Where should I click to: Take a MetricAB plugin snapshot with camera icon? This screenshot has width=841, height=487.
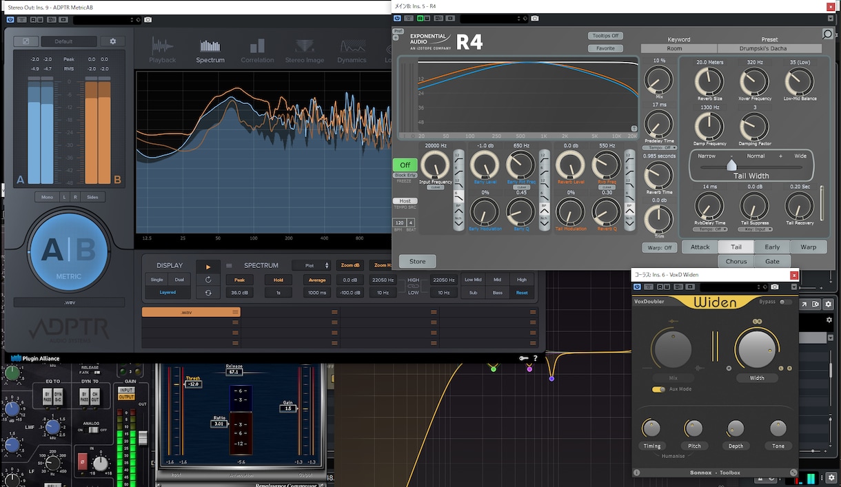coord(148,19)
